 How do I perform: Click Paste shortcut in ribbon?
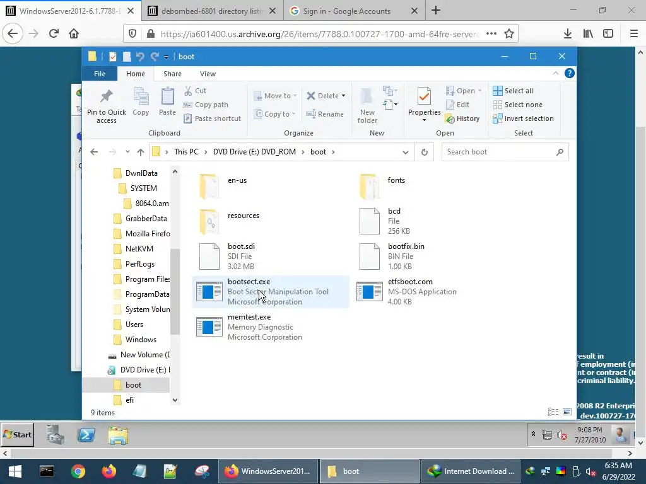coord(212,118)
